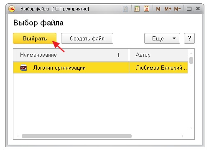This screenshot has height=153, width=209.
Task: Click the PNG file icon in the row
Action: coord(23,68)
